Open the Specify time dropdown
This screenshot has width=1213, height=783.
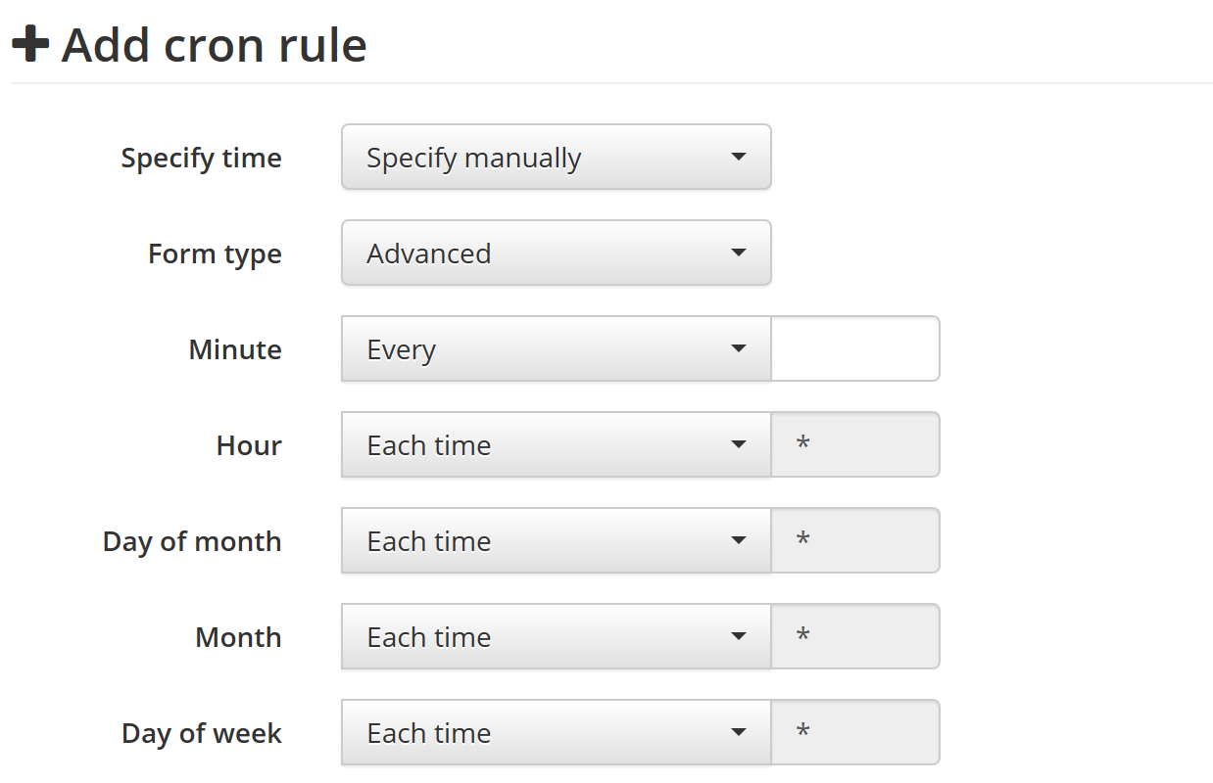click(557, 157)
